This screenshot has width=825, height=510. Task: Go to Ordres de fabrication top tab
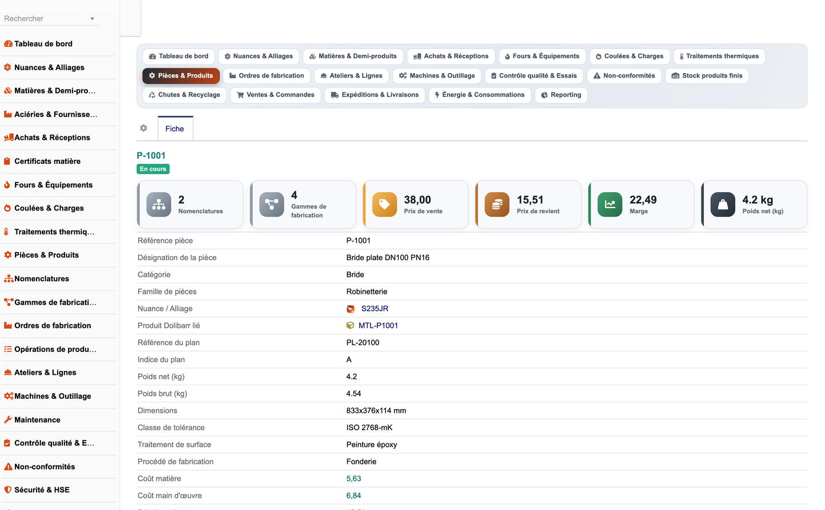pos(267,76)
